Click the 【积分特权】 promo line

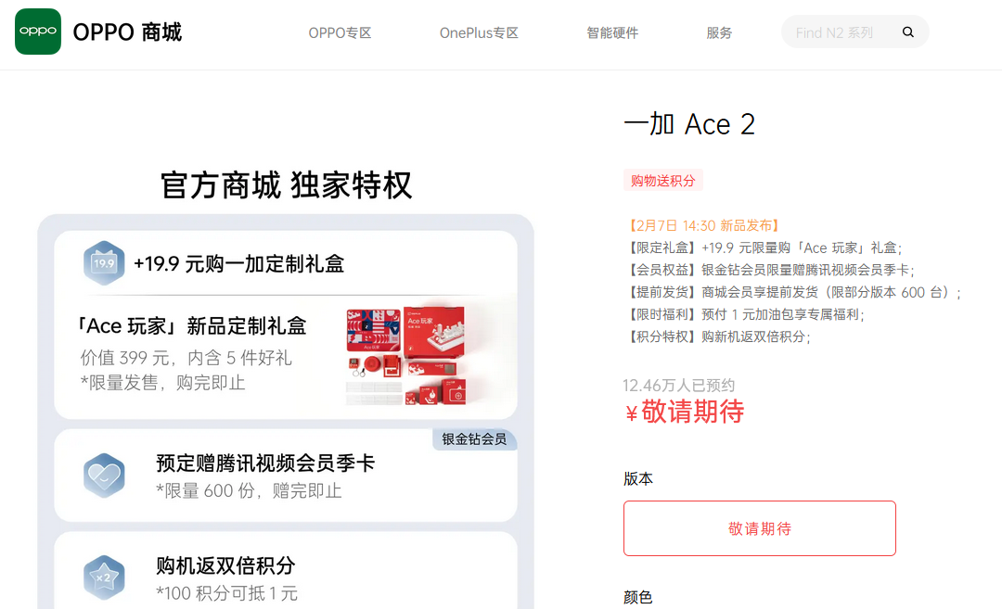pos(717,336)
